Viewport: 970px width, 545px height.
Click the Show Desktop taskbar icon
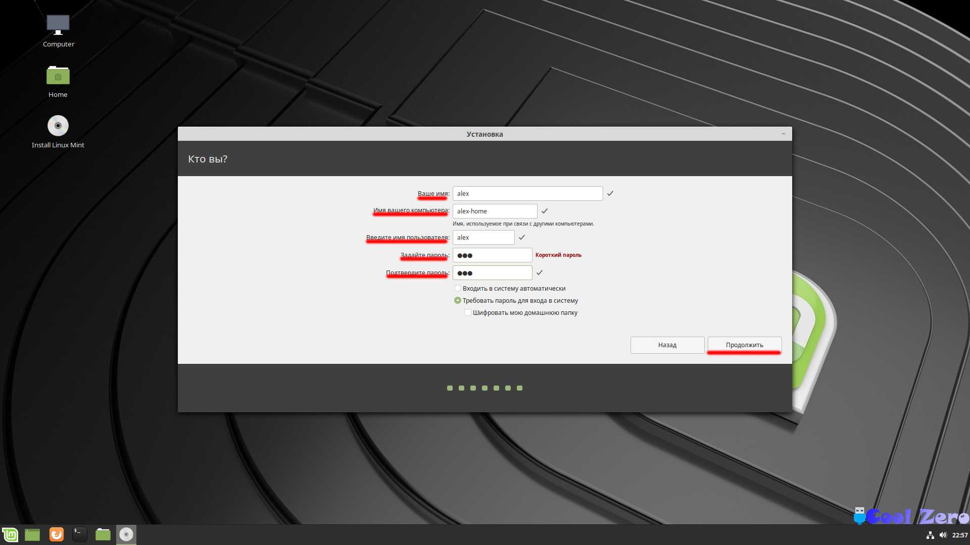(32, 534)
